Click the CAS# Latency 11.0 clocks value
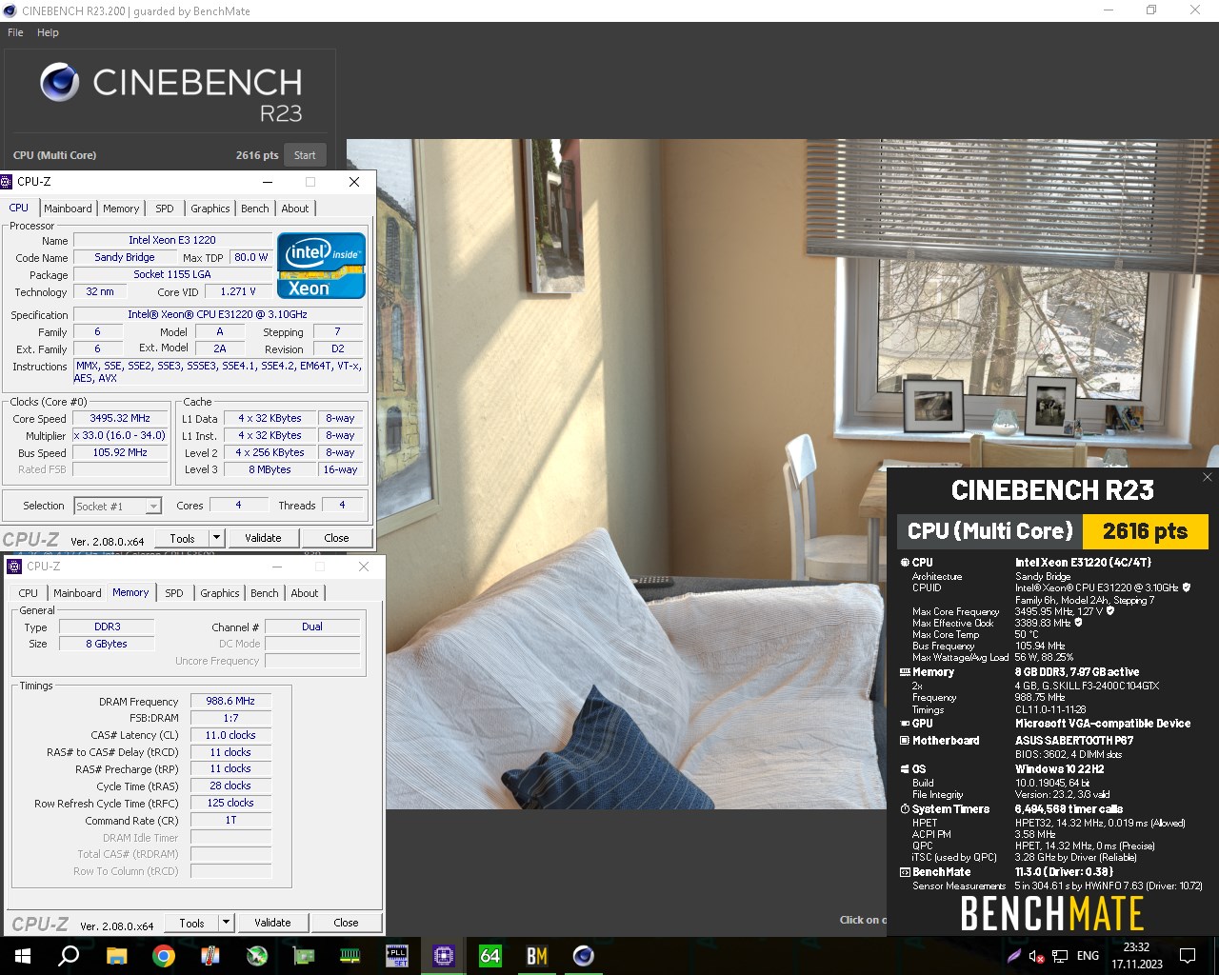Image resolution: width=1219 pixels, height=975 pixels. (230, 735)
